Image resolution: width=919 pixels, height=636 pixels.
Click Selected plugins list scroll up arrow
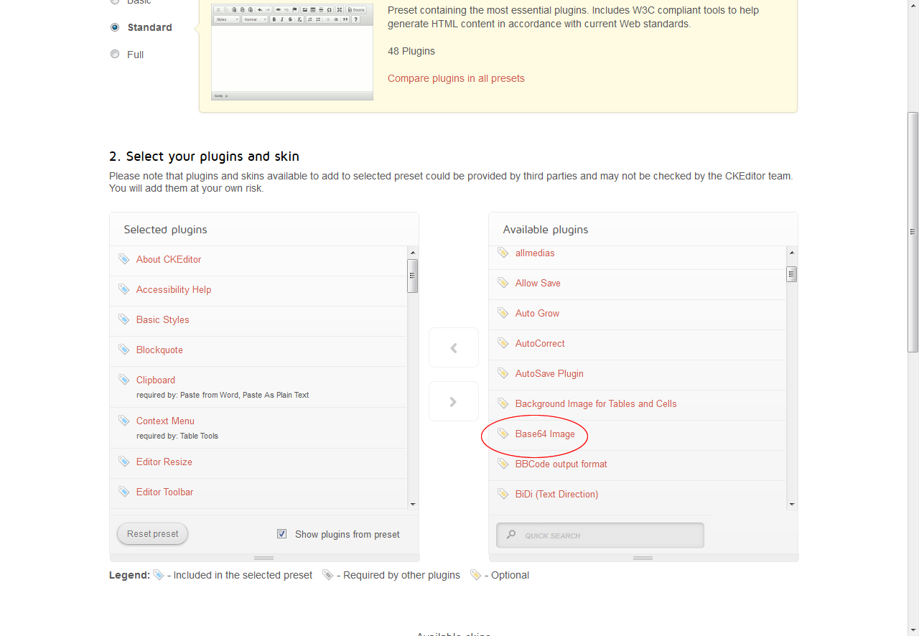413,253
